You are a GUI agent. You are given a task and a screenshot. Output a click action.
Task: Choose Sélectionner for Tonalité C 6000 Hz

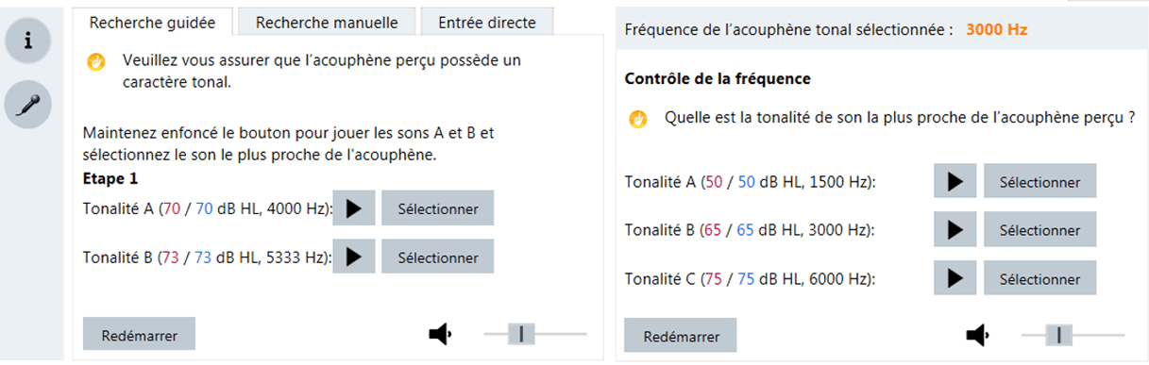click(1039, 278)
